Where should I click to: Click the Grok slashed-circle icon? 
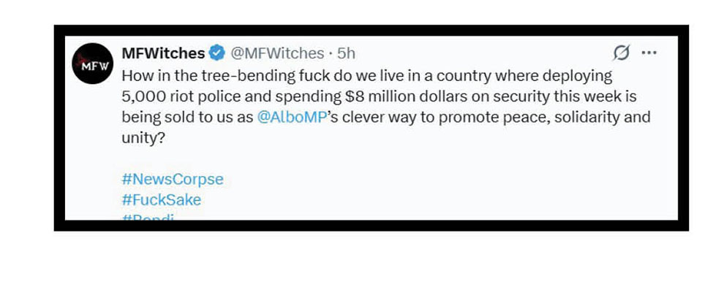(x=621, y=53)
